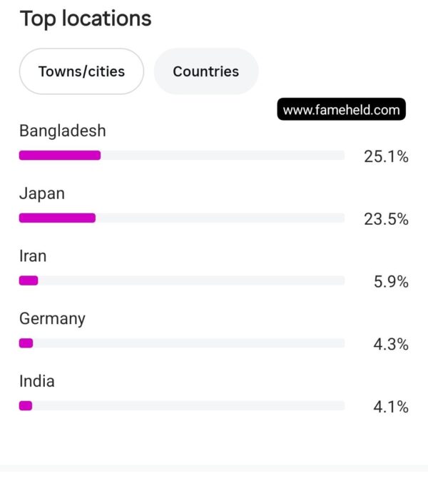Click the unfilled gray track of Bangladesh bar
428x481 pixels.
[x=223, y=156]
